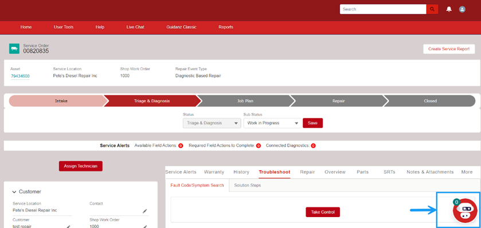Switch to Overview tab
481x228 pixels.
pyautogui.click(x=335, y=172)
